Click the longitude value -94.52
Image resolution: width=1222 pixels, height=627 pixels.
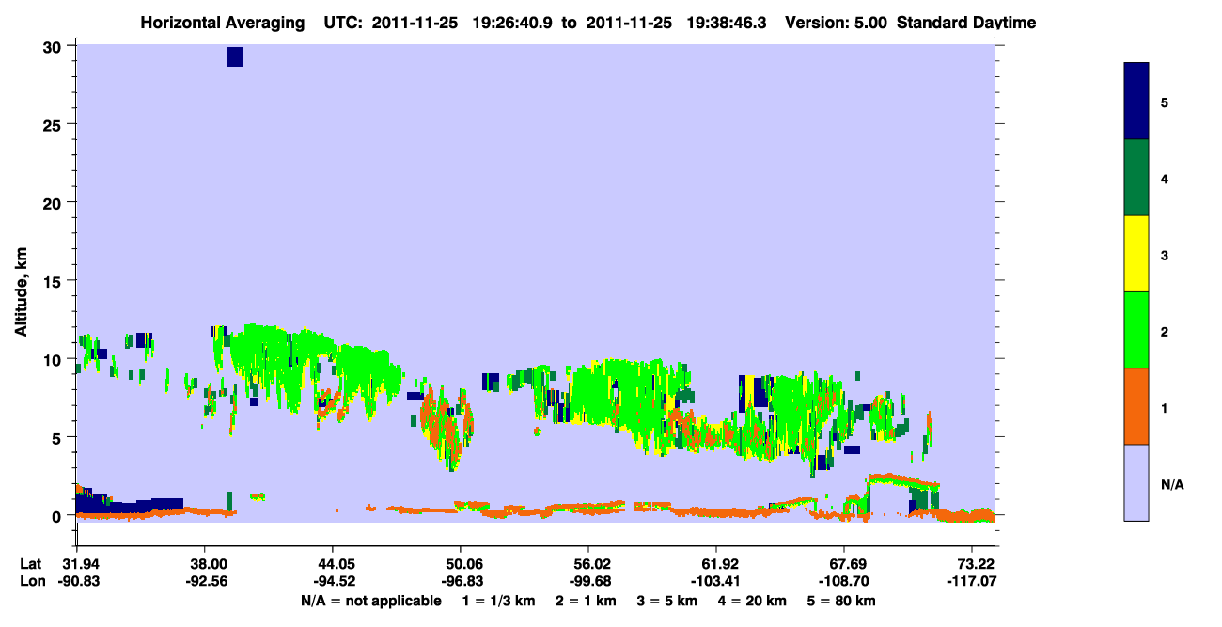point(333,581)
